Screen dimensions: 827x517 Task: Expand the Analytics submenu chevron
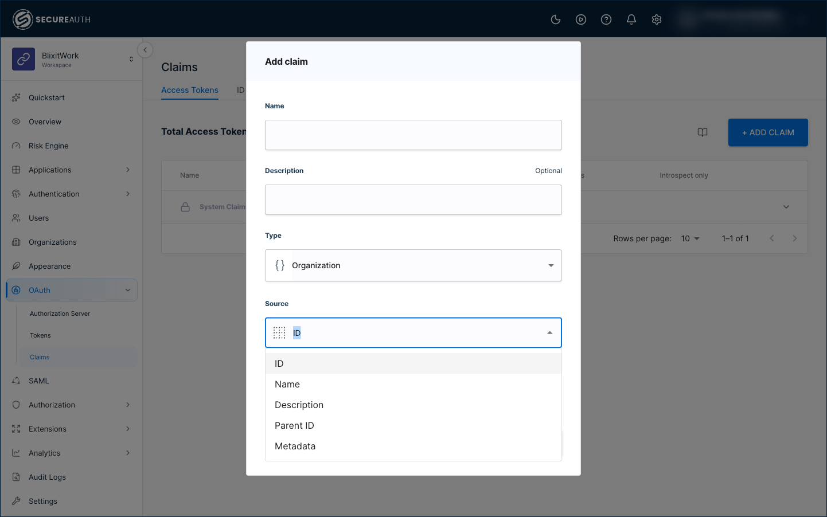point(128,453)
